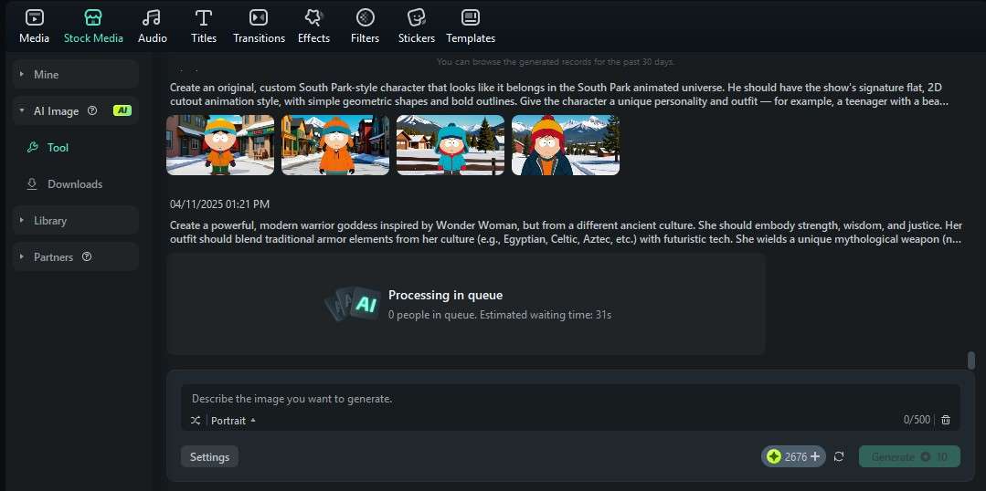Expand the Mine section
This screenshot has height=491, width=986.
[x=76, y=74]
